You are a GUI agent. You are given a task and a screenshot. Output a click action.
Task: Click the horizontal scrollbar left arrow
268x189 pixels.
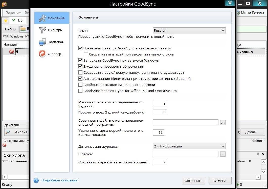coord(5,177)
